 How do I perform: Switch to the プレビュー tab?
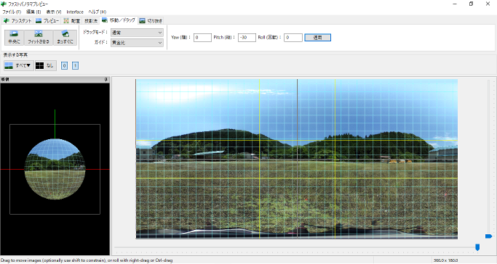click(47, 21)
